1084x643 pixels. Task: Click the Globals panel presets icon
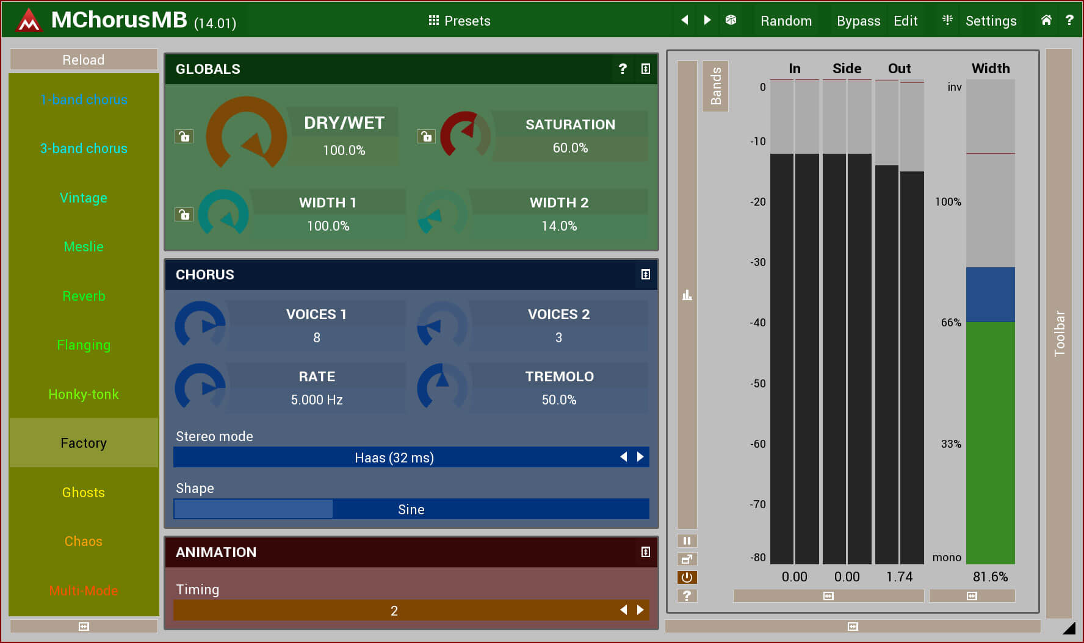click(646, 69)
